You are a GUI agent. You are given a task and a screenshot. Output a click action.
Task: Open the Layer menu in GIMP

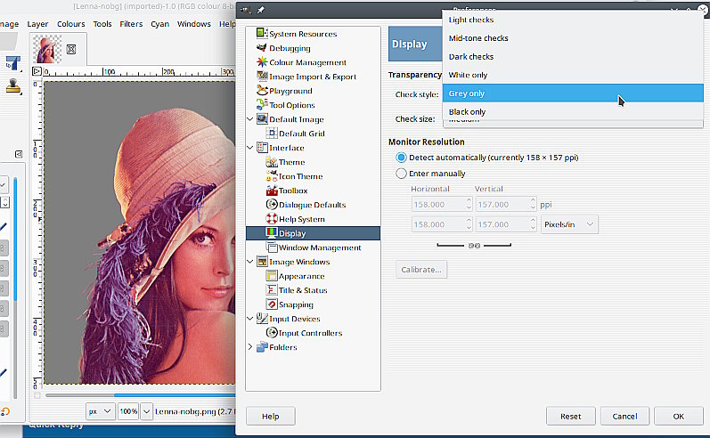pyautogui.click(x=37, y=24)
